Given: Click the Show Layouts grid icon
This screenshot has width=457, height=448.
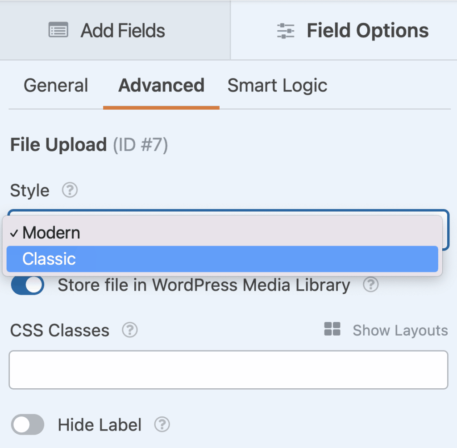Looking at the screenshot, I should pyautogui.click(x=332, y=330).
